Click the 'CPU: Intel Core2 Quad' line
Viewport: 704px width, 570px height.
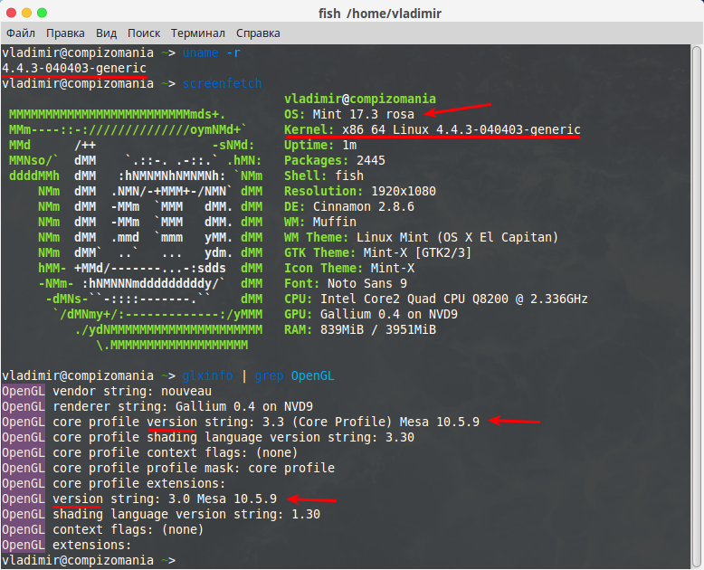[x=435, y=299]
